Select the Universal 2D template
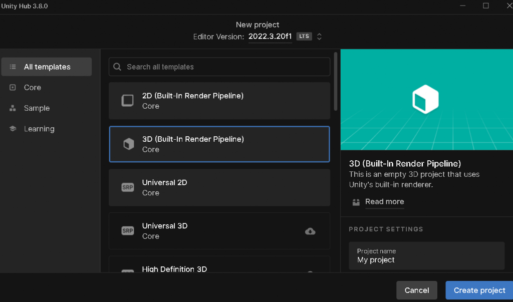The width and height of the screenshot is (513, 302). pos(219,187)
